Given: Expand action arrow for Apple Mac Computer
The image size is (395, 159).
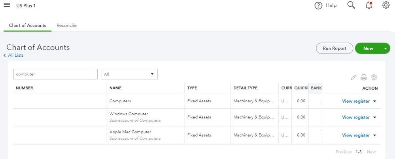Looking at the screenshot, I should (x=374, y=135).
